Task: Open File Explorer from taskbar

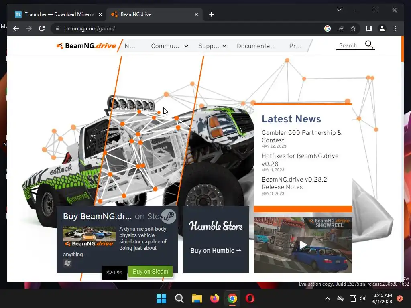Action: tap(197, 298)
